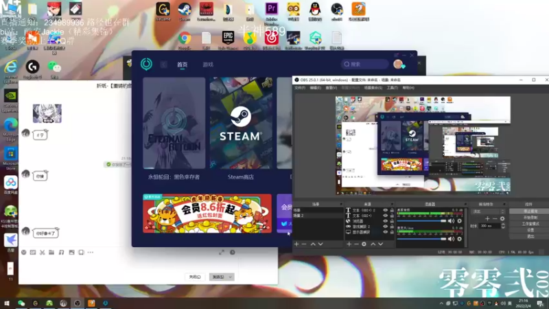This screenshot has width=549, height=309.
Task: Click the top streaming button in OBS controls
Action: [x=530, y=211]
